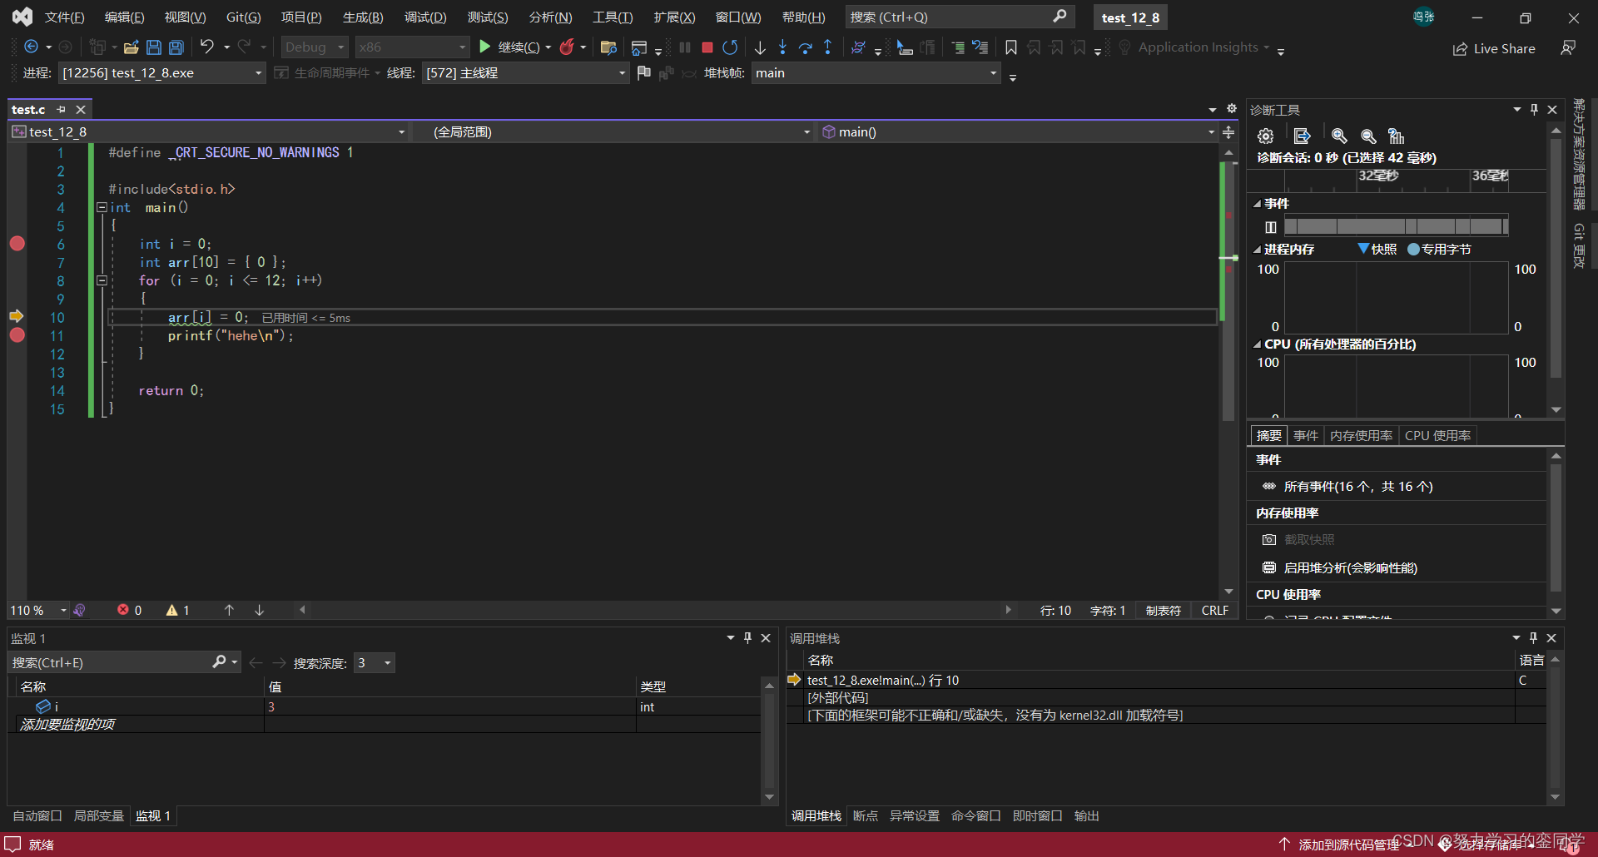Image resolution: width=1598 pixels, height=857 pixels.
Task: Click 所有事件 link in events summary
Action: point(1357,487)
